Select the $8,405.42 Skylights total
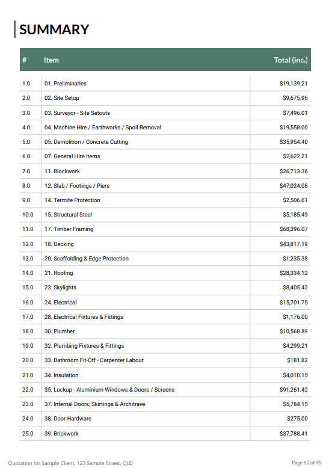 click(295, 288)
